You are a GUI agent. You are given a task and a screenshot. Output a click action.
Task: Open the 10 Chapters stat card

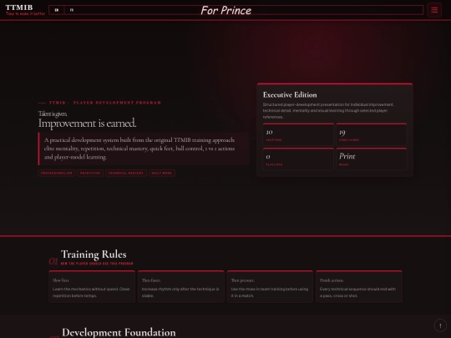[x=298, y=134]
